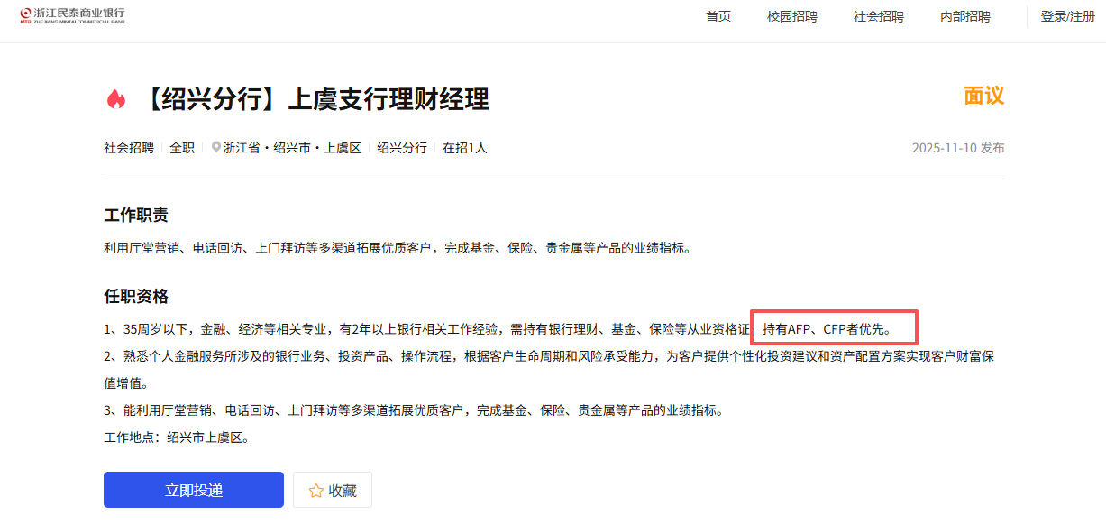Viewport: 1106px width, 524px height.
Task: Click the 绍兴分行 branch tag
Action: (x=402, y=148)
